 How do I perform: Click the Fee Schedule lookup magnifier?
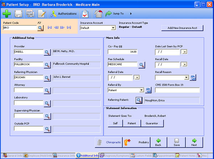pyautogui.click(x=142, y=65)
